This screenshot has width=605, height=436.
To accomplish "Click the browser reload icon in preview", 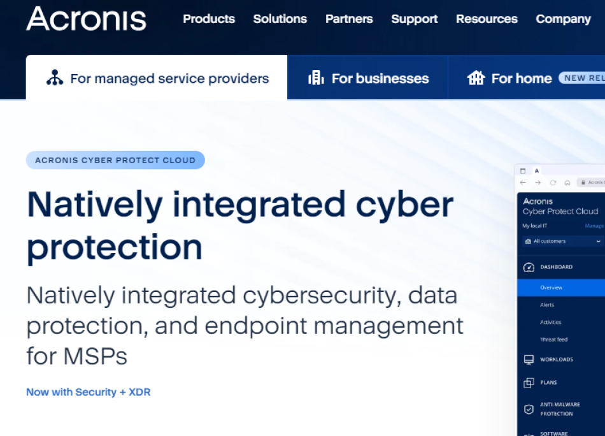I will coord(553,182).
